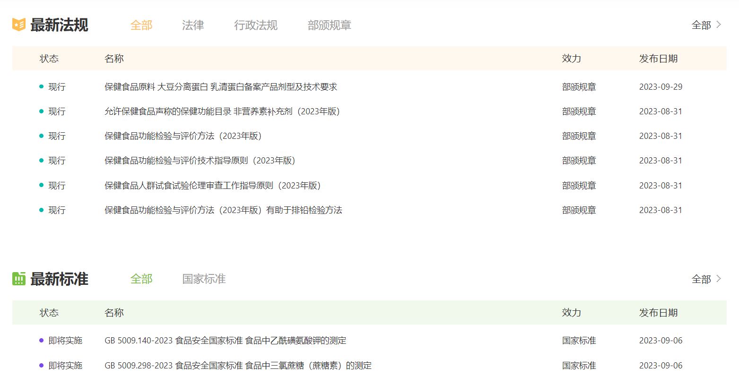Click 发布日期 header in 最新法规 table
Viewport: 739px width, 376px height.
click(x=658, y=59)
